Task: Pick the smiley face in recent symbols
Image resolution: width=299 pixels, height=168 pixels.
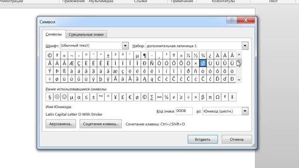Action: coord(64,97)
